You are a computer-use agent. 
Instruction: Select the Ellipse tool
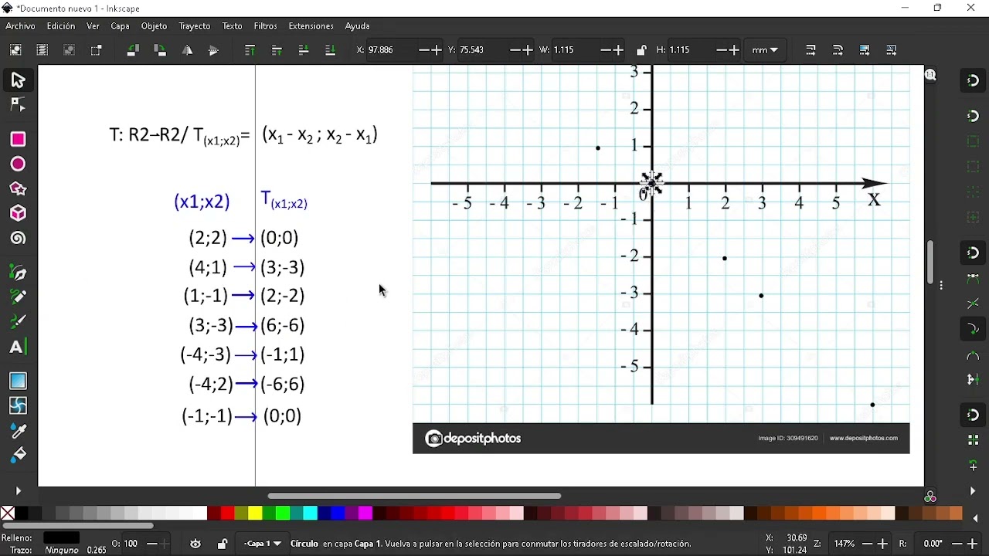click(x=18, y=164)
